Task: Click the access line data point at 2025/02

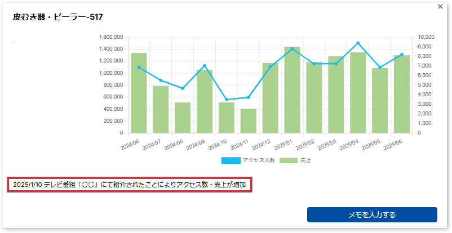Action: 314,64
